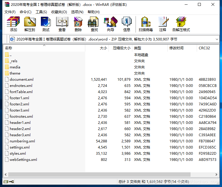The image size is (222, 187).
Task: Click the disk icon in status bar
Action: coord(6,182)
